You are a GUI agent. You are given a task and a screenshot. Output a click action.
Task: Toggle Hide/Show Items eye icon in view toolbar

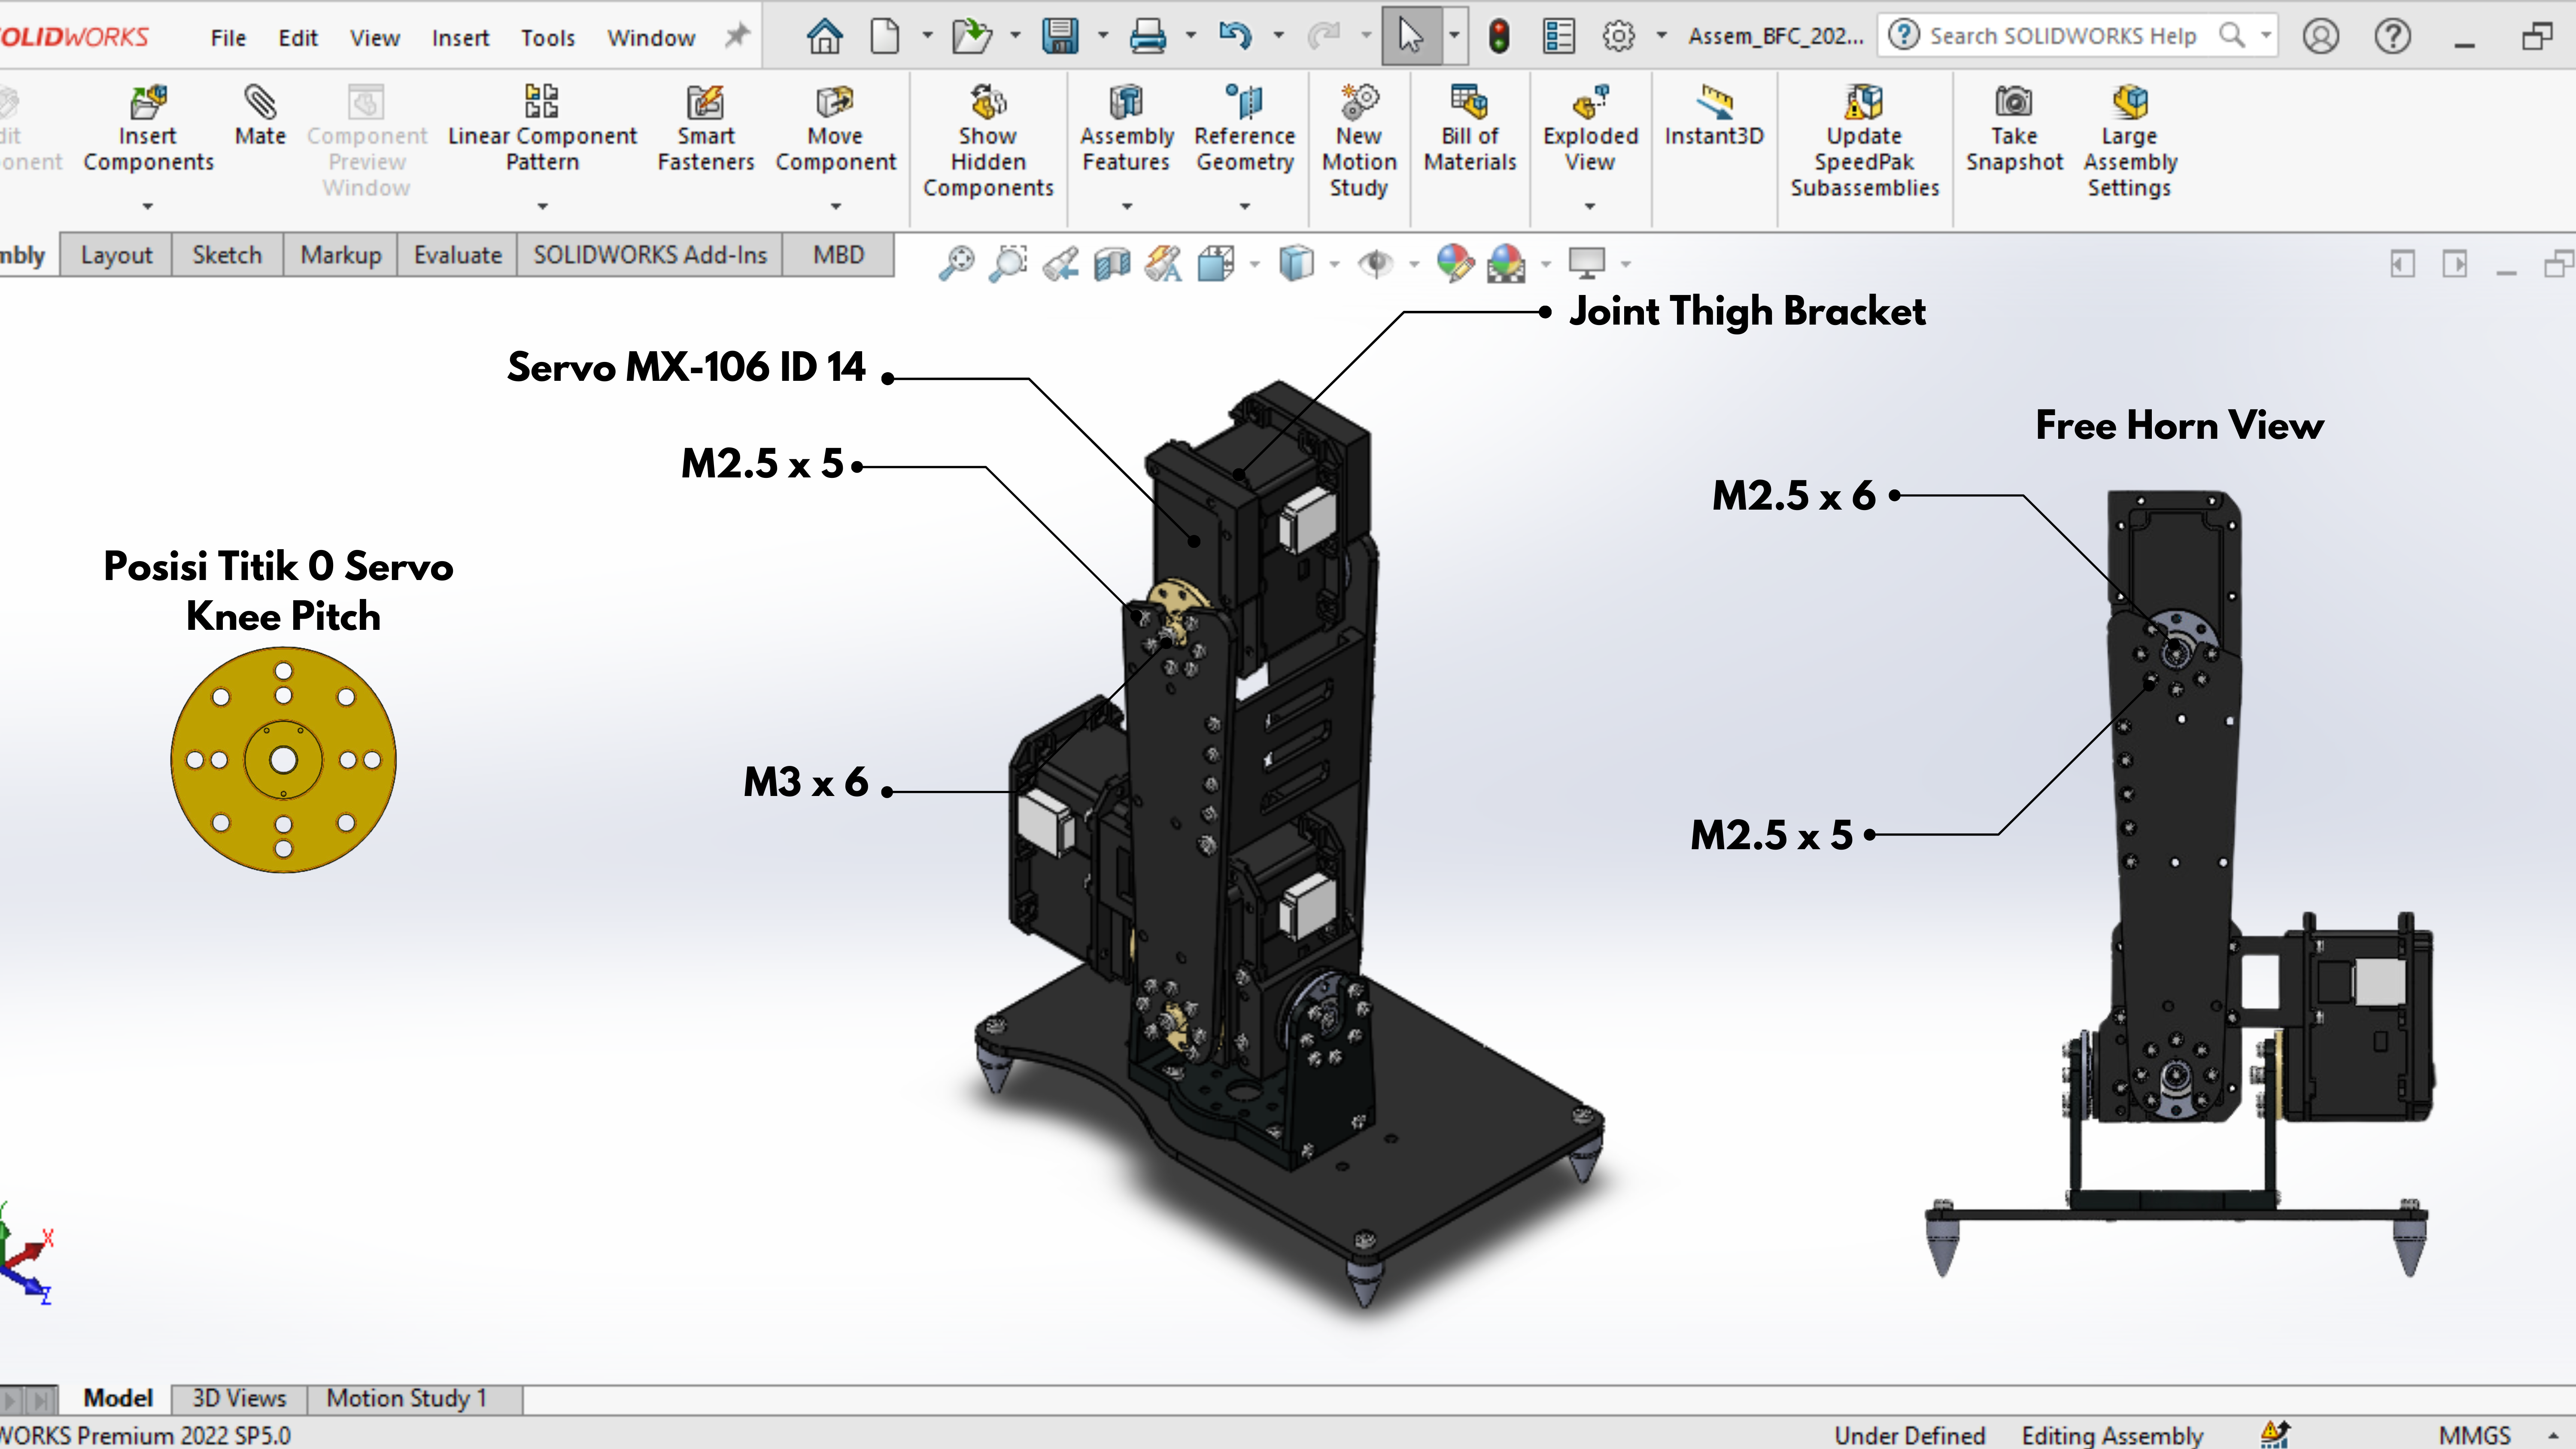point(1376,263)
